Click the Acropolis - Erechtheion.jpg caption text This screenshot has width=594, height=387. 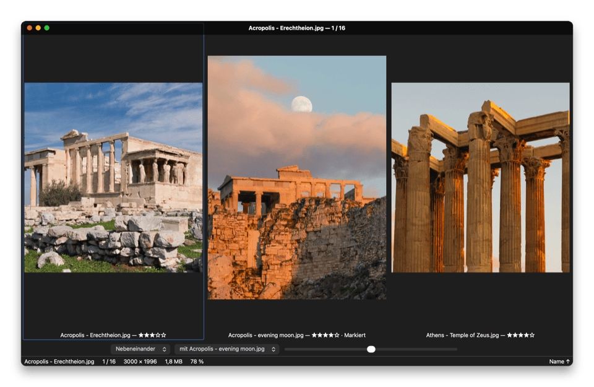(95, 335)
